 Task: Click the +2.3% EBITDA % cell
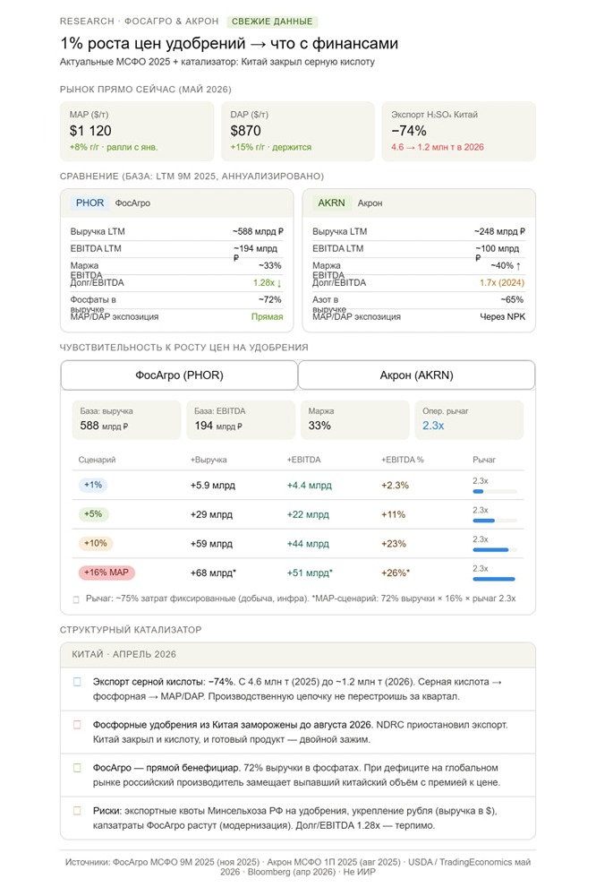click(x=395, y=486)
